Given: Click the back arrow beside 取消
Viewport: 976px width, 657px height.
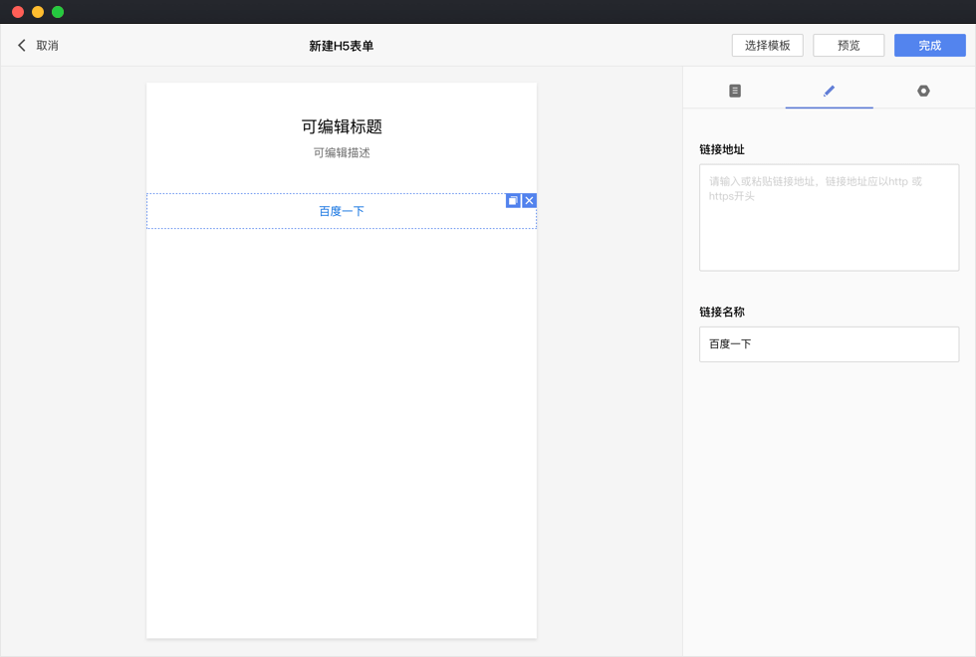Looking at the screenshot, I should click(22, 46).
